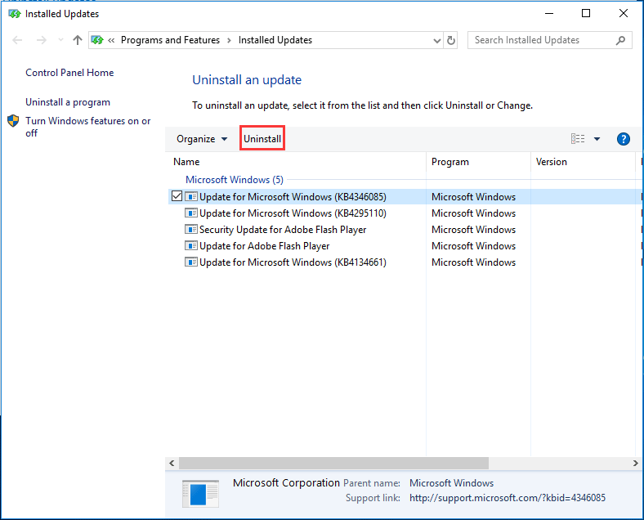This screenshot has height=520, width=644.
Task: Go up one folder level arrow
Action: pyautogui.click(x=78, y=40)
